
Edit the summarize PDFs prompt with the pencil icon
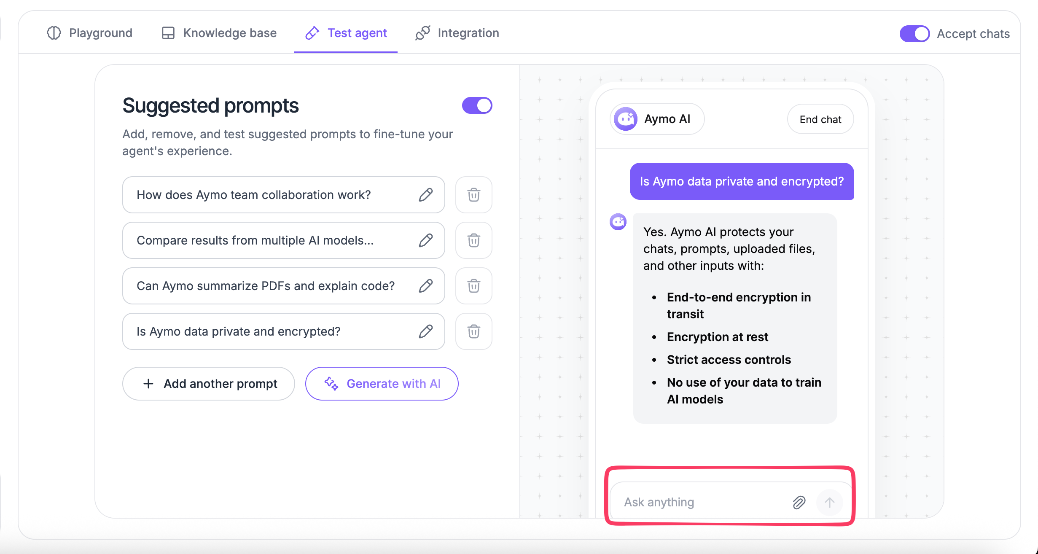tap(425, 286)
